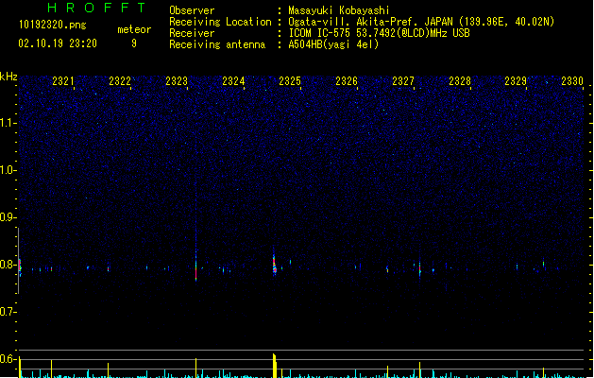Click the 0.9 kHz frequency label

pos(8,217)
